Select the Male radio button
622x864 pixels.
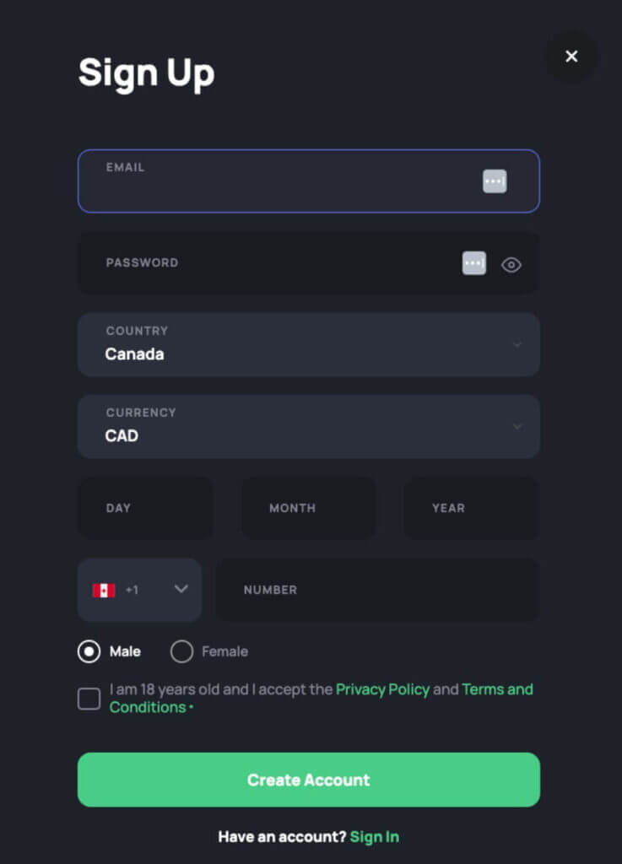89,651
